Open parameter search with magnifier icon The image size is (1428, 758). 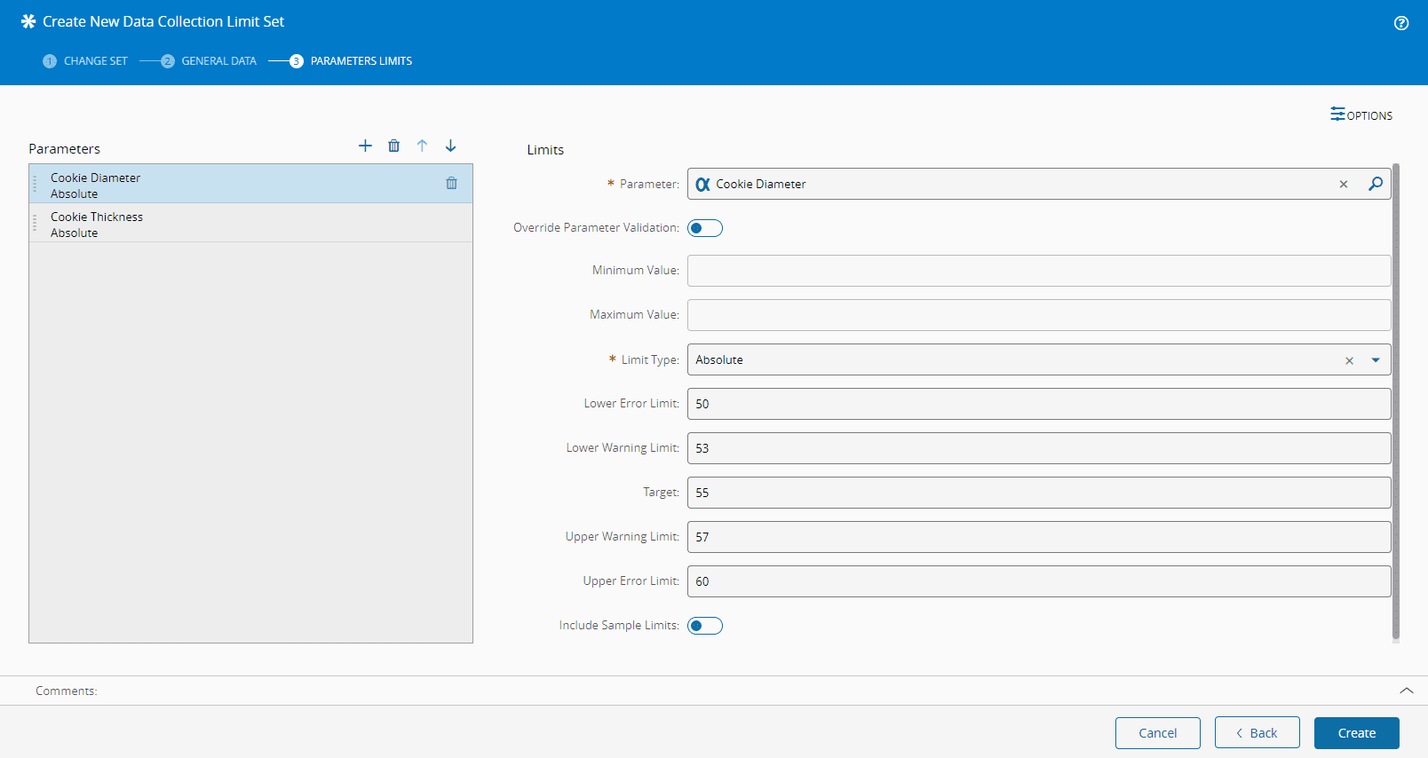click(x=1375, y=184)
